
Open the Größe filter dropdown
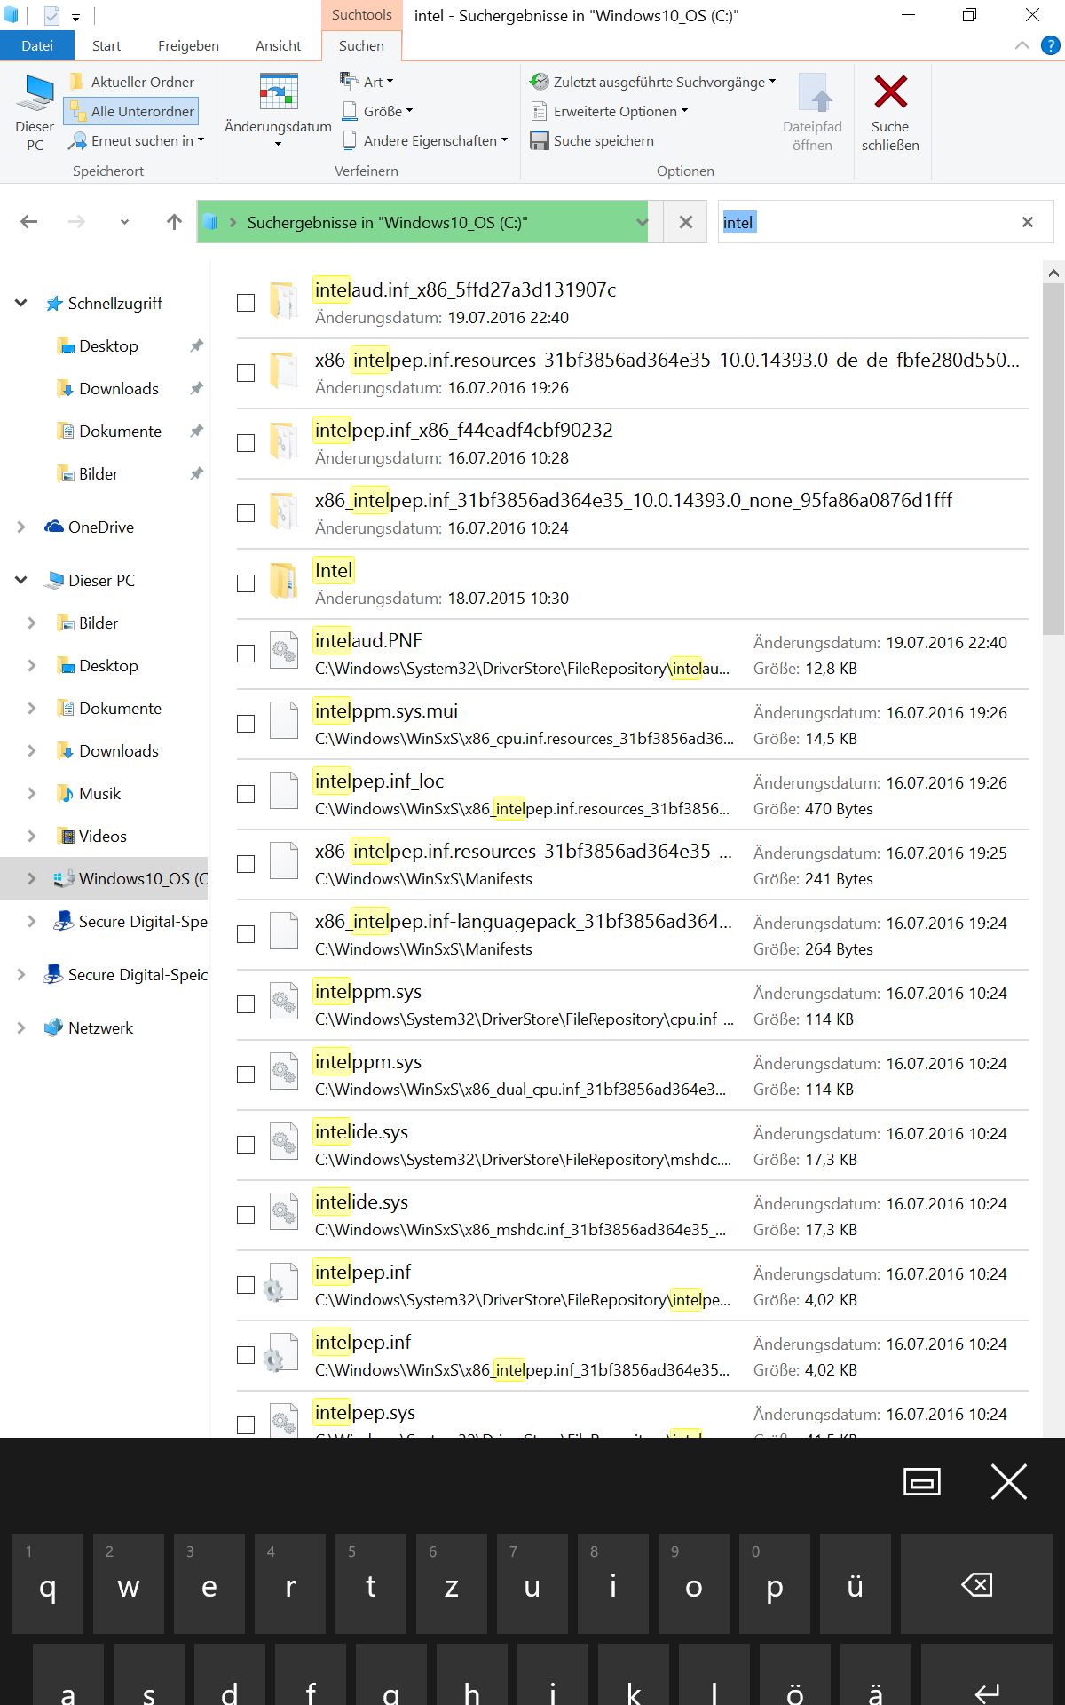tap(377, 111)
